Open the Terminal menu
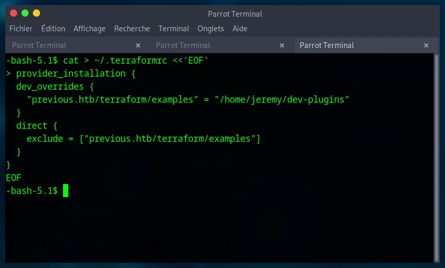 (174, 29)
